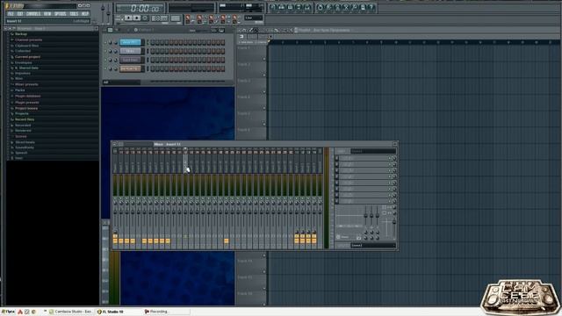Open the mixer input selector dropdown
This screenshot has height=316, width=562.
click(373, 151)
